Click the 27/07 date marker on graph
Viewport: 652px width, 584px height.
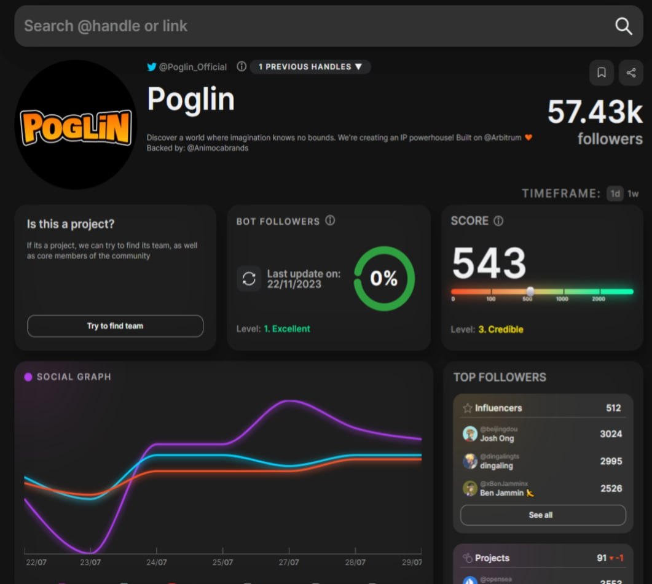click(289, 563)
